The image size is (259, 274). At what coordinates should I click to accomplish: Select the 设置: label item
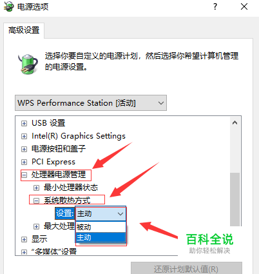click(x=64, y=213)
